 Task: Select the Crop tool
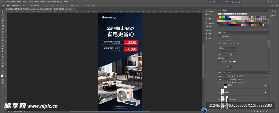pyautogui.click(x=2, y=23)
